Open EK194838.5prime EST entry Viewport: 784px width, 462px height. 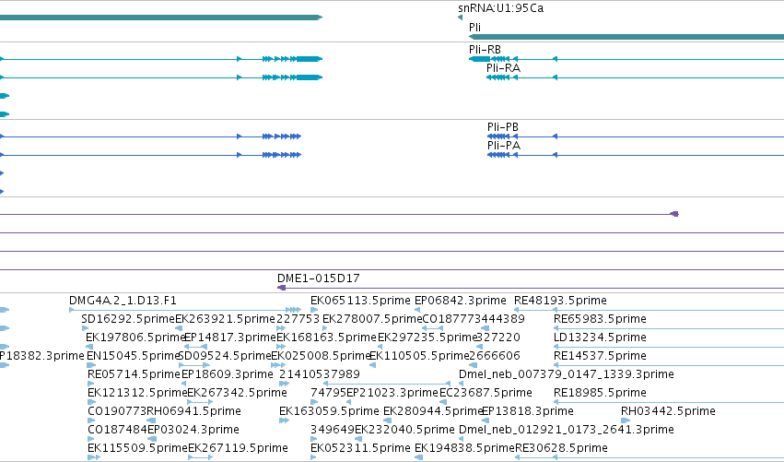tap(464, 448)
